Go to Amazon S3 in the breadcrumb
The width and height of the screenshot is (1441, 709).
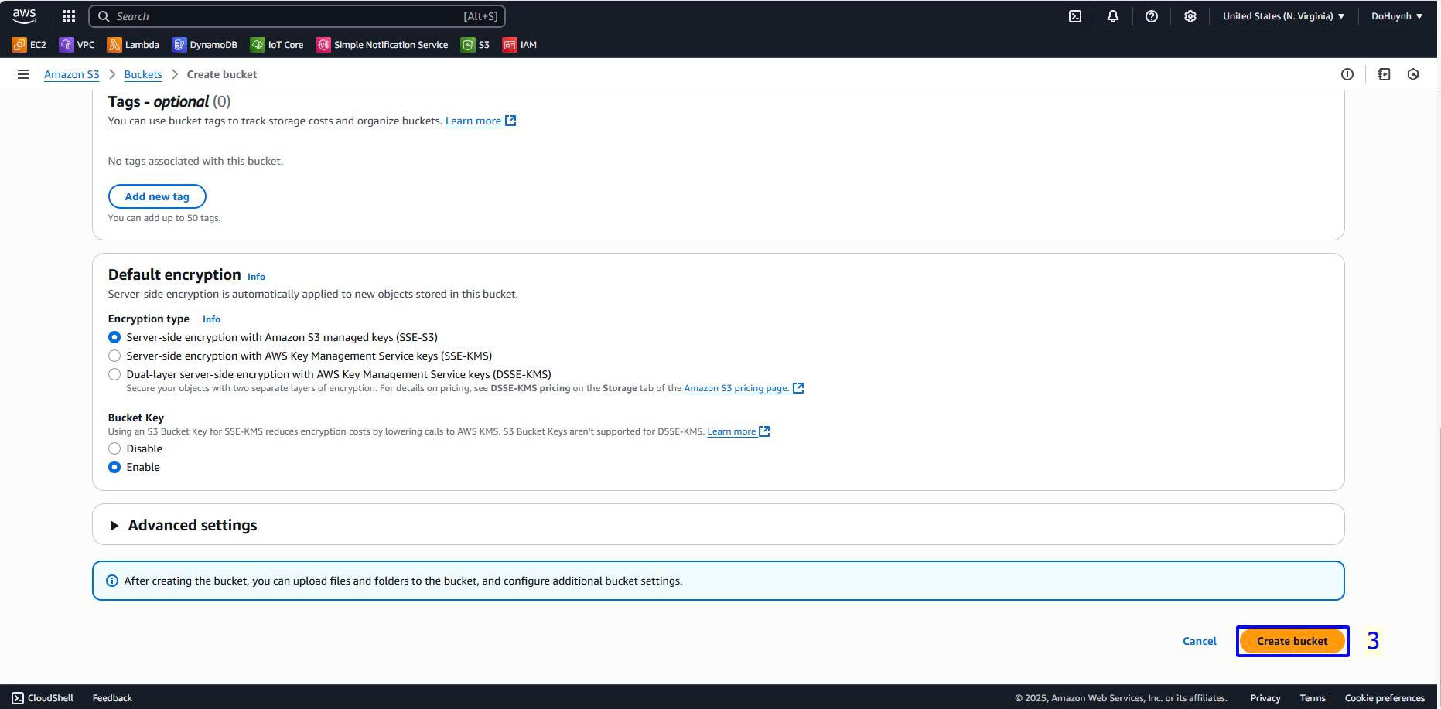[71, 74]
